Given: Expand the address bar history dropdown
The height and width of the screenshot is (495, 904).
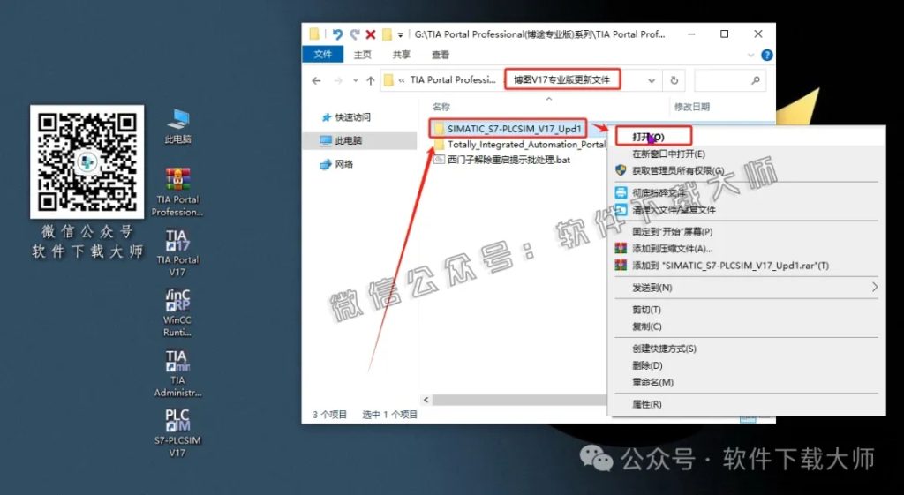Looking at the screenshot, I should (x=652, y=80).
